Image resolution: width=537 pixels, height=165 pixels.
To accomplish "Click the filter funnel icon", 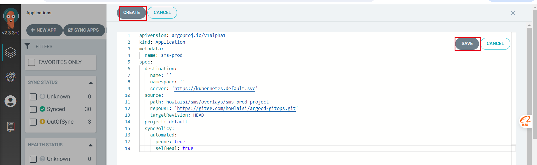I will (x=27, y=46).
